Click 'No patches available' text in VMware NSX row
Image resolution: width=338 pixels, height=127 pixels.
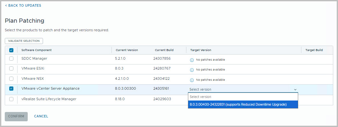(210, 80)
